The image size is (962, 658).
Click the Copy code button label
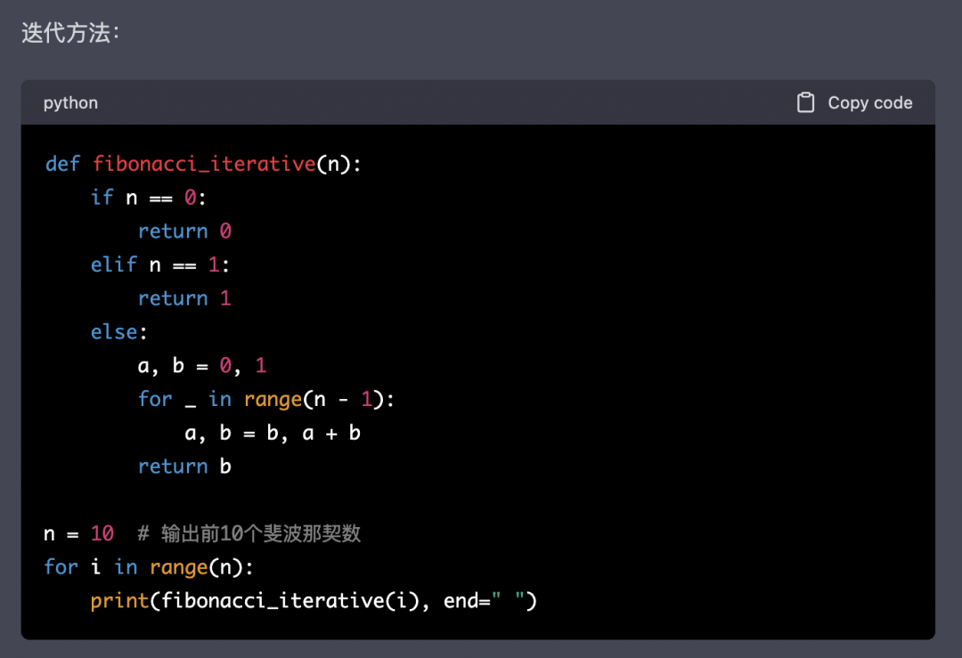tap(870, 102)
